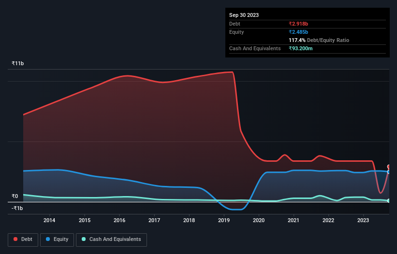397x254 pixels.
Task: Click the tooltip Debt row label
Action: click(235, 24)
